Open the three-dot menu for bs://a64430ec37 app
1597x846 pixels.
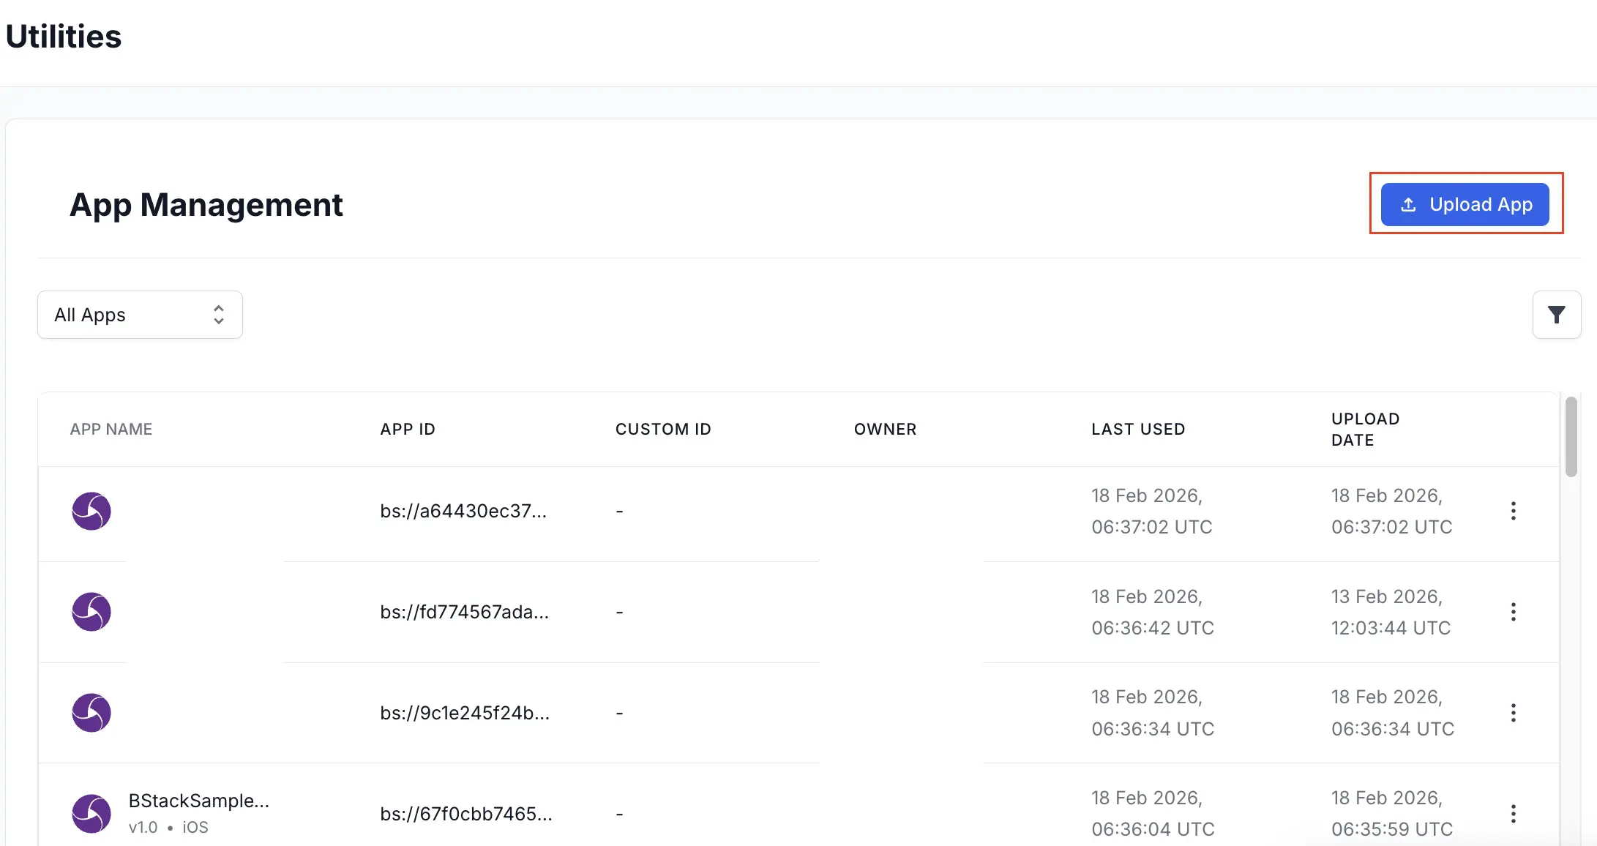point(1513,511)
